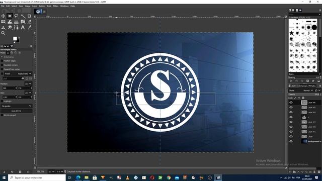
Task: Select the Fuzzy Select wand tool
Action: point(23,16)
